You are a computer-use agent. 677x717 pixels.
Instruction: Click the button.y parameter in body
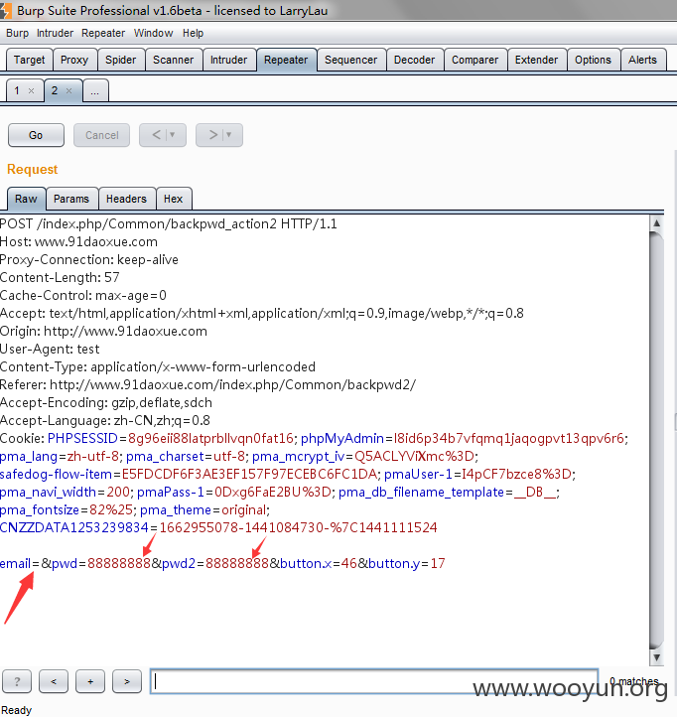click(394, 564)
